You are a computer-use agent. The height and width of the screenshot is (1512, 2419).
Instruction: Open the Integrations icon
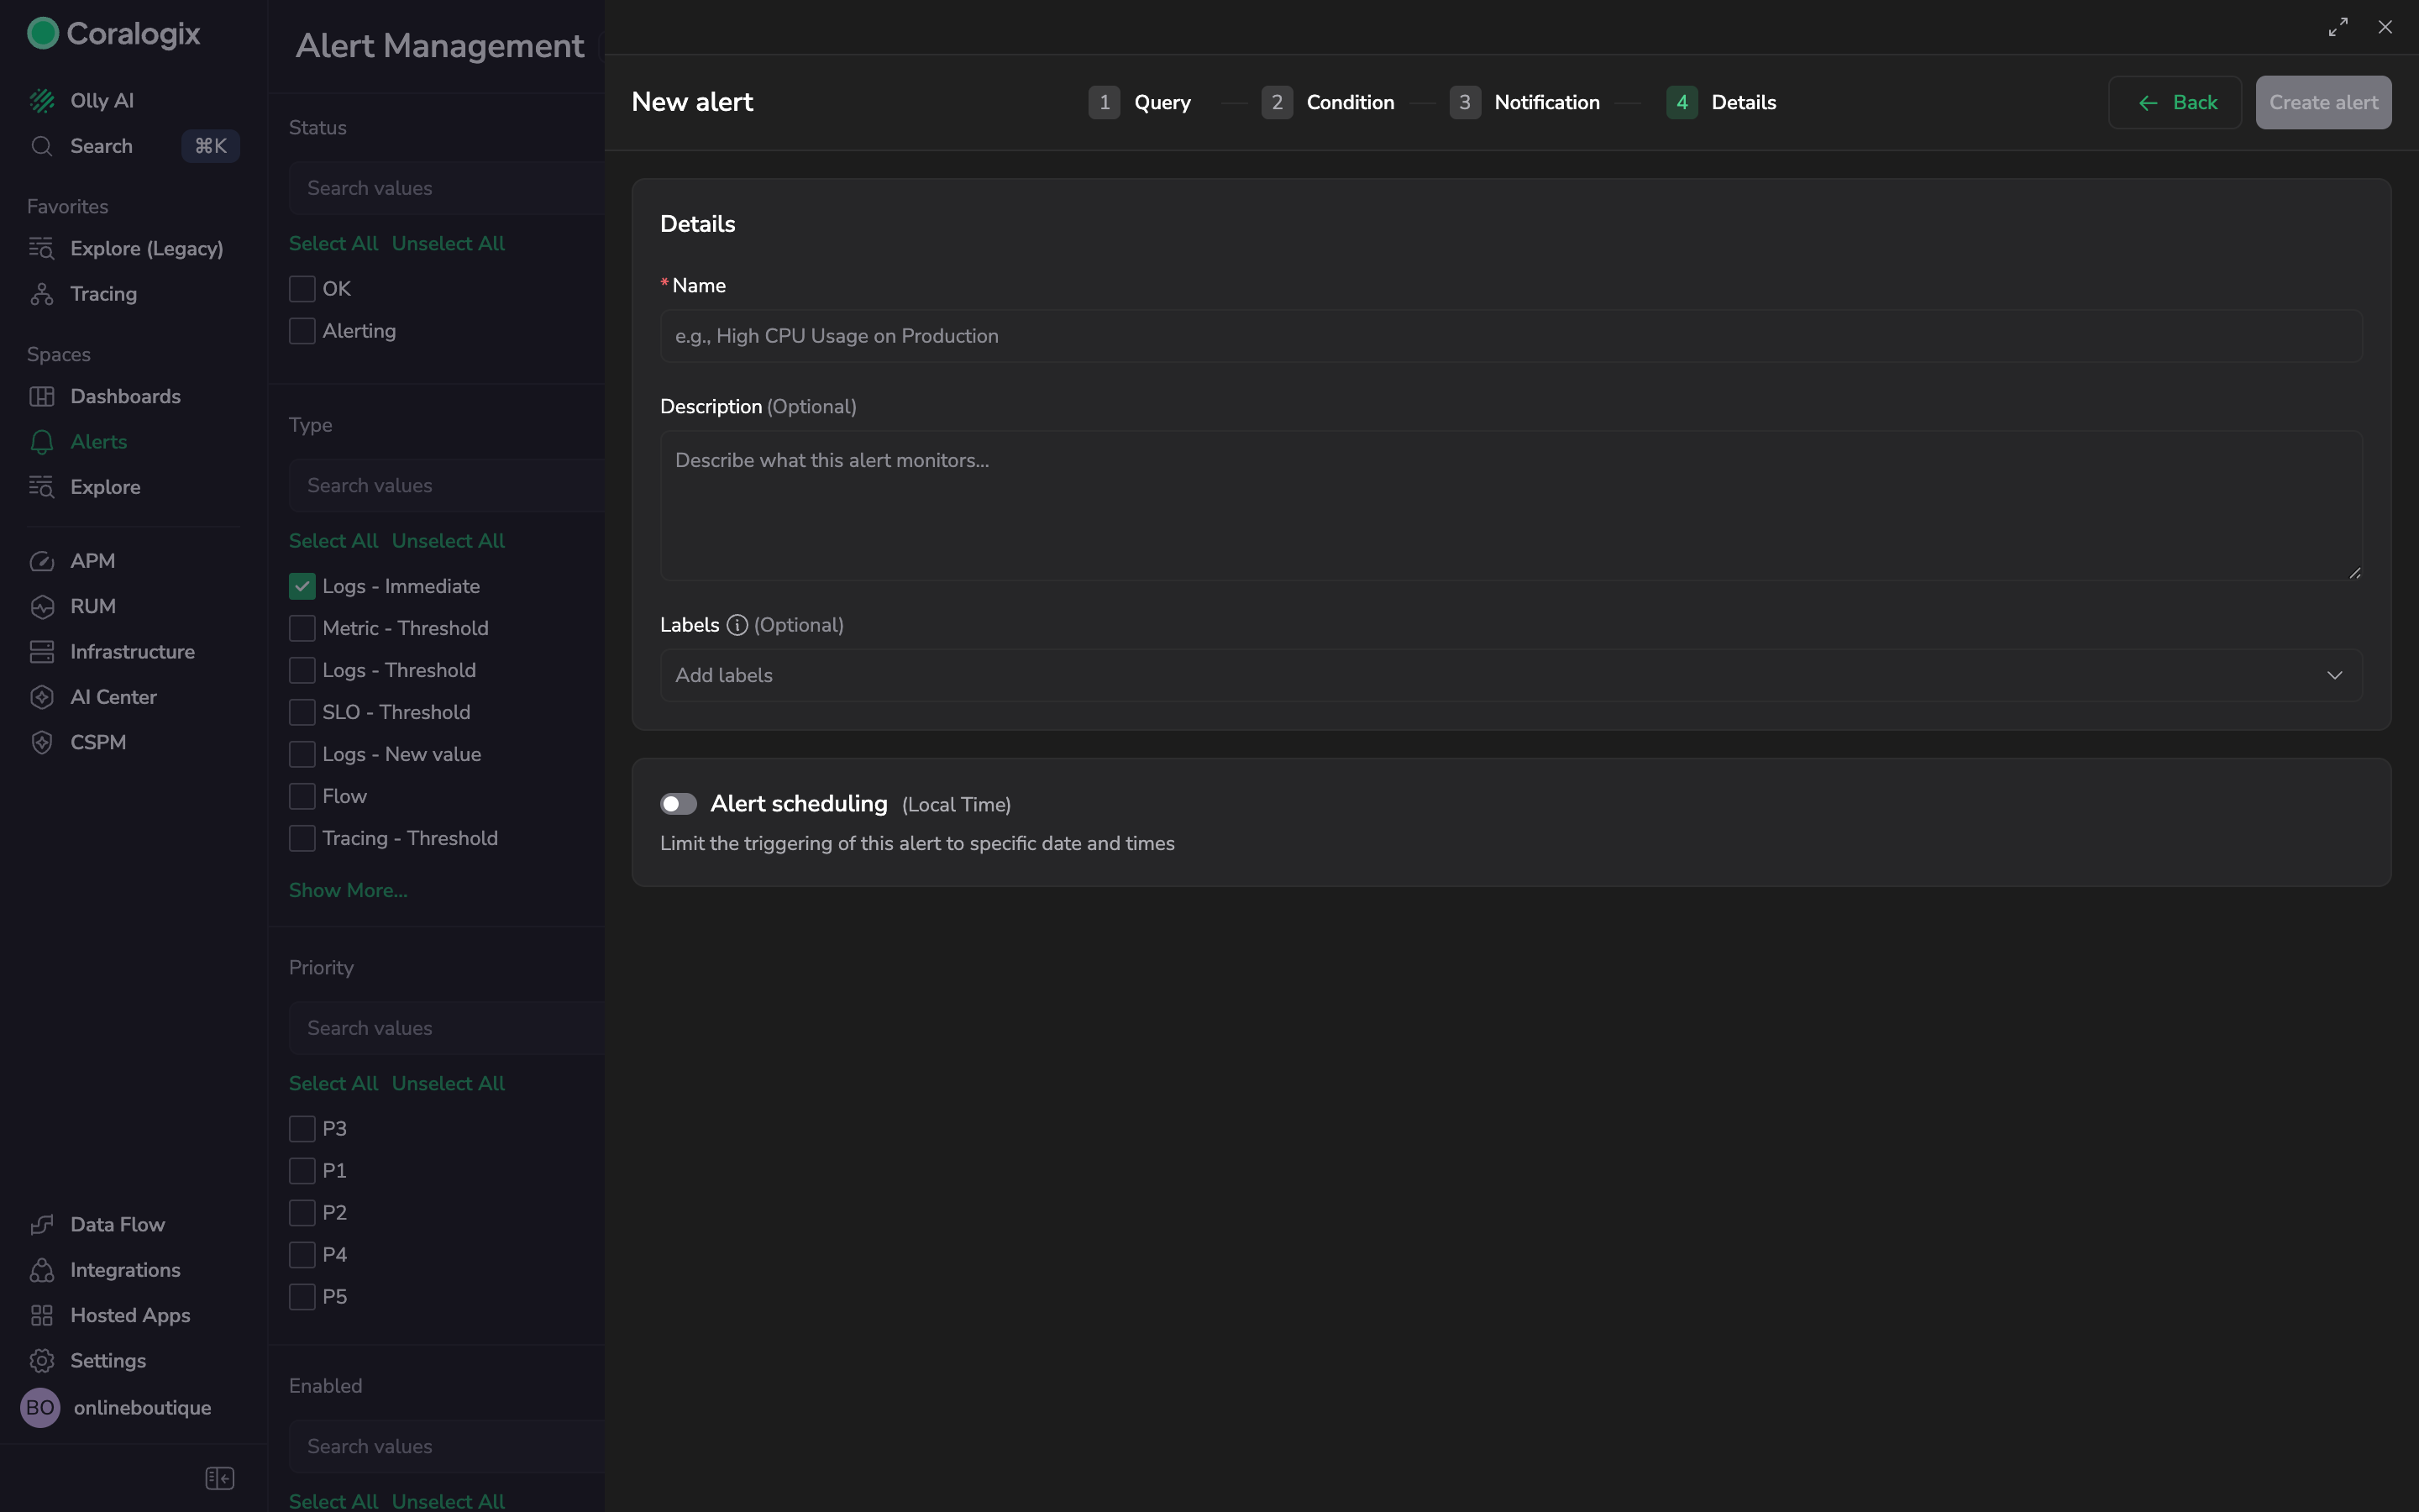[42, 1270]
